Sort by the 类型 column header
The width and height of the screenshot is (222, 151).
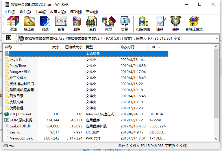(101, 47)
